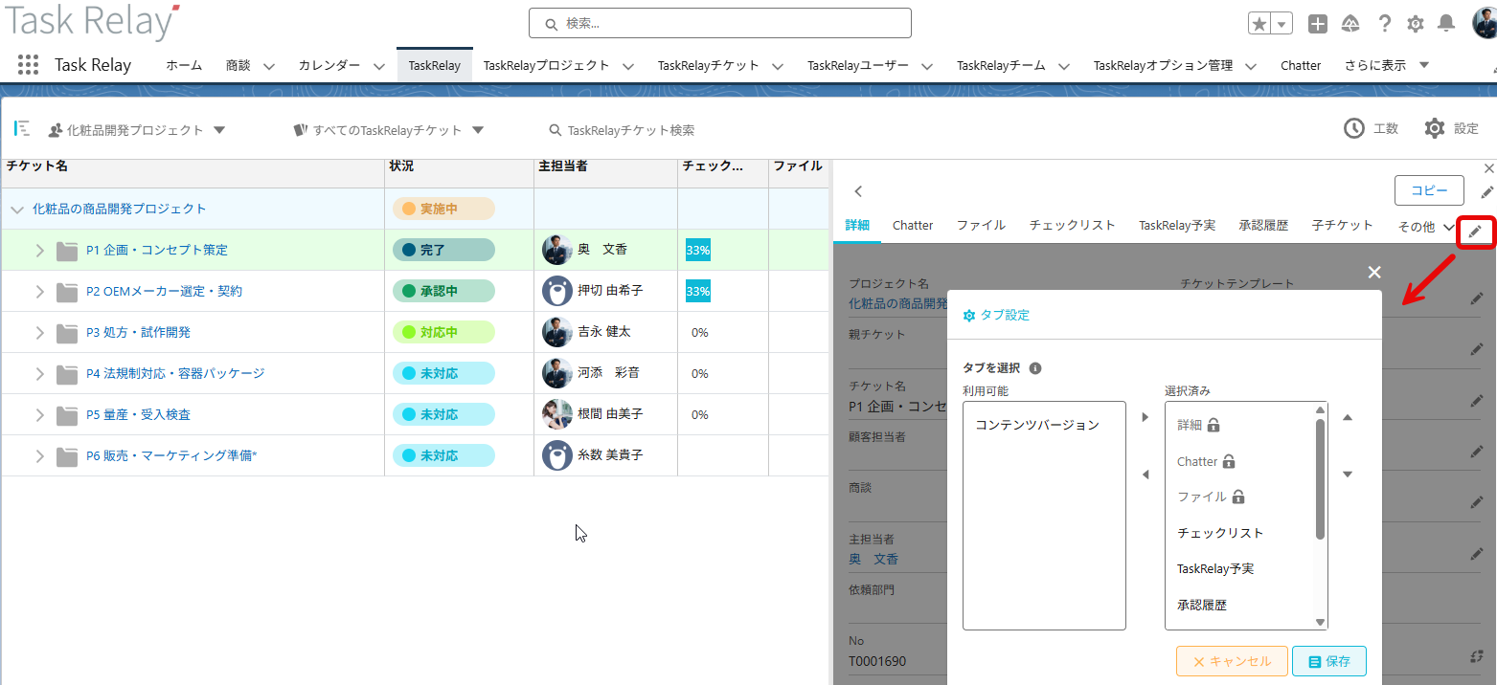Open the Chatter navigation tab
The height and width of the screenshot is (685, 1497).
[1301, 65]
